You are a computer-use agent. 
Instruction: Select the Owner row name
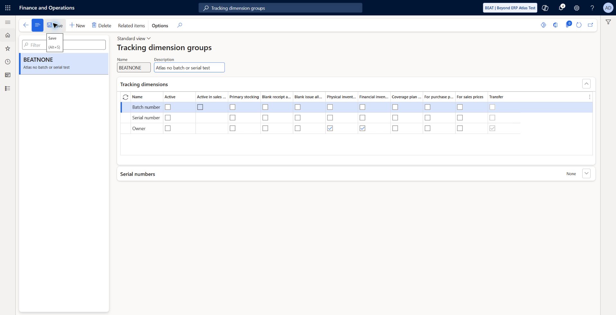pos(139,128)
